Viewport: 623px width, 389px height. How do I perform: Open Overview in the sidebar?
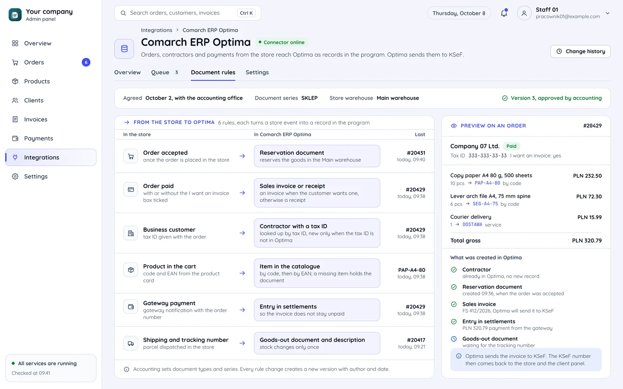pos(51,43)
